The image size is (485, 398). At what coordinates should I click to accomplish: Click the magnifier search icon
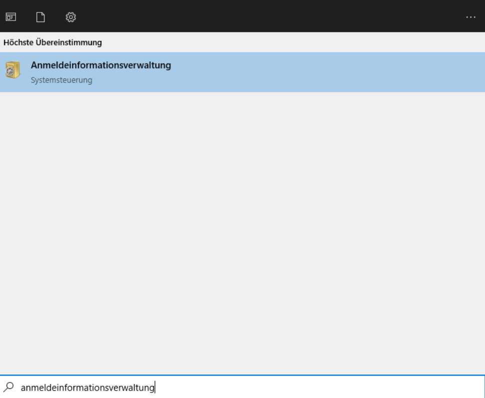[x=8, y=386]
